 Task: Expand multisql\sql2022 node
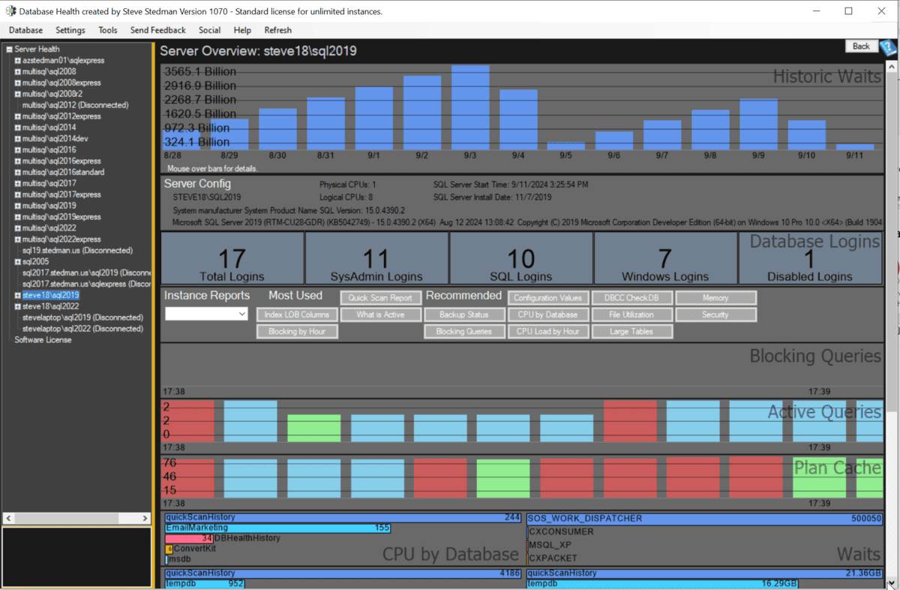tap(17, 228)
